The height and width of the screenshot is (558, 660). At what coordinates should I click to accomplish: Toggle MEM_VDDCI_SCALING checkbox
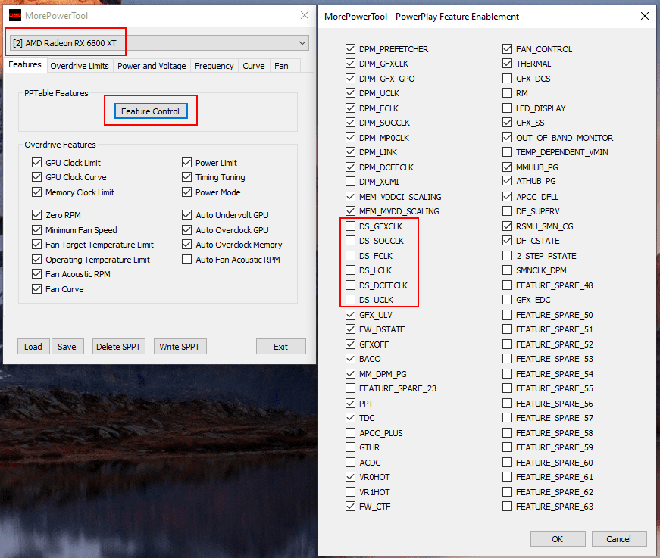pyautogui.click(x=350, y=197)
